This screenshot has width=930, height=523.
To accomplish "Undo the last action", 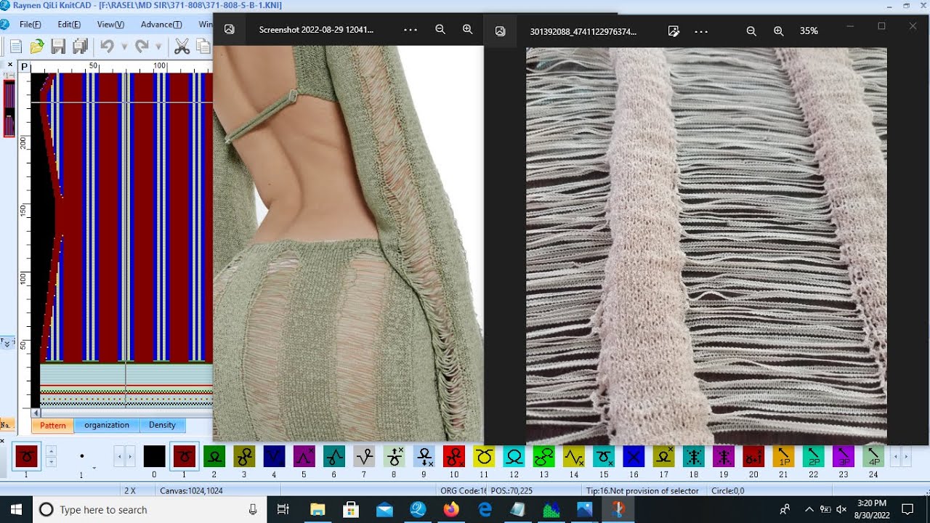I will click(x=107, y=46).
